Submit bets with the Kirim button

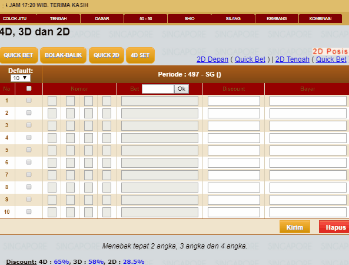pos(295,227)
